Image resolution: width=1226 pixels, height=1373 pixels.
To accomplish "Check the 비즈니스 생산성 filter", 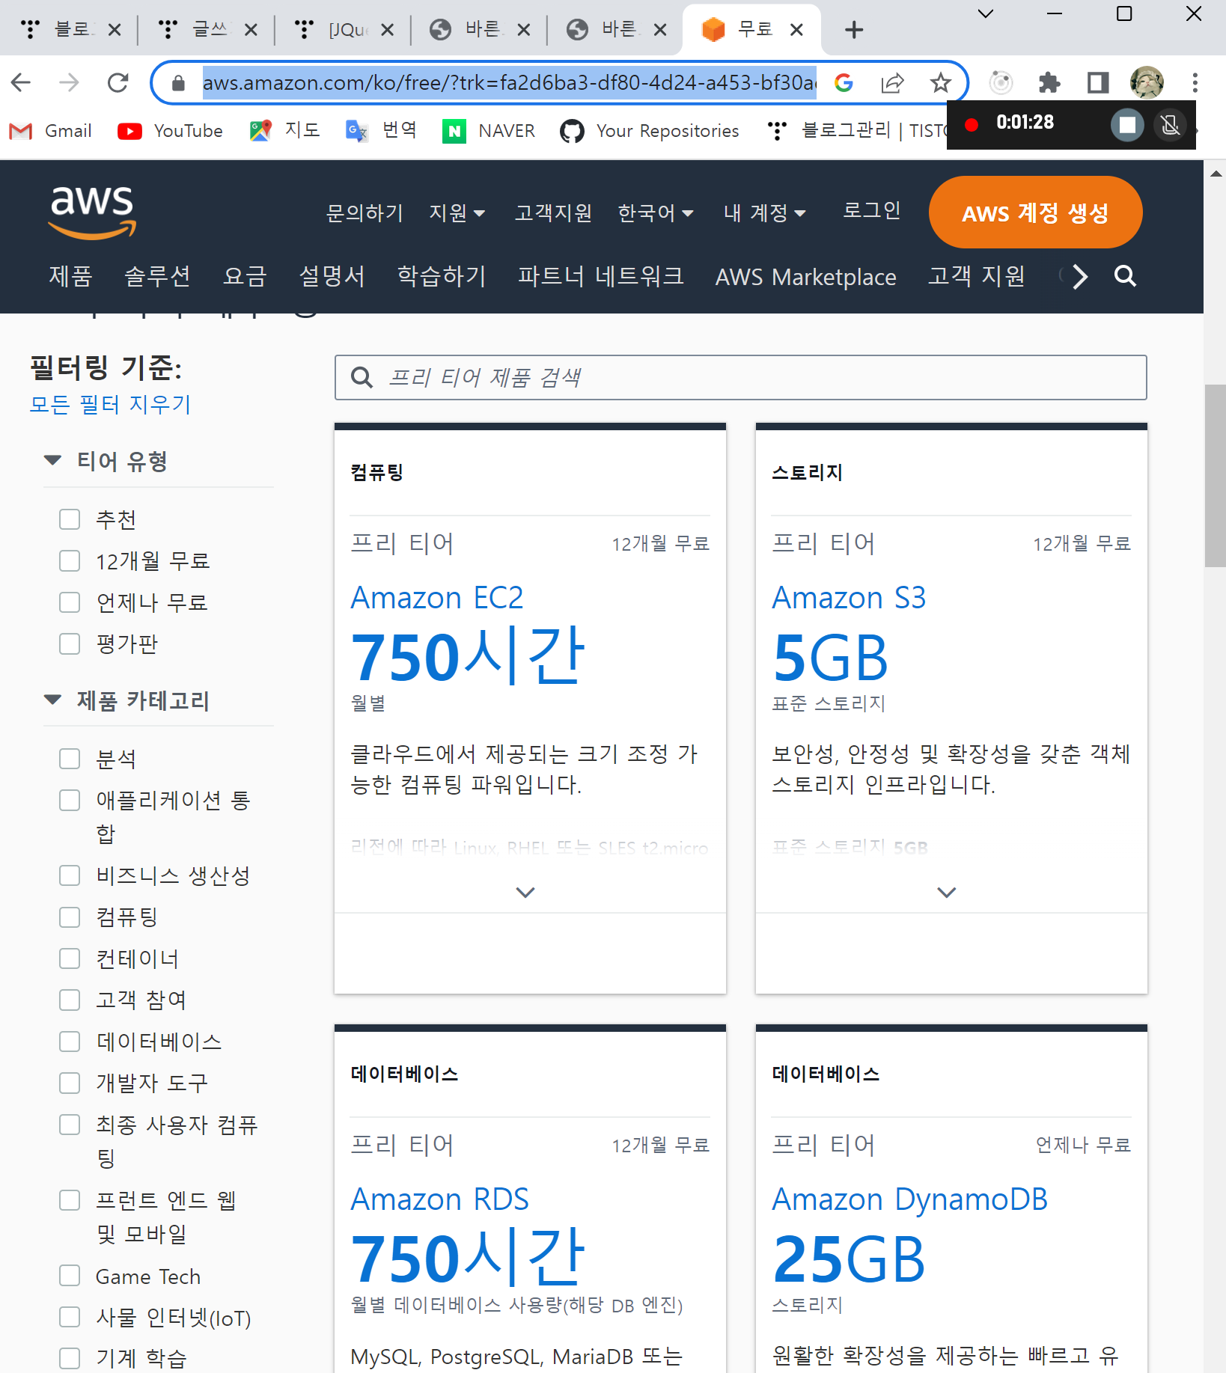I will pyautogui.click(x=70, y=875).
